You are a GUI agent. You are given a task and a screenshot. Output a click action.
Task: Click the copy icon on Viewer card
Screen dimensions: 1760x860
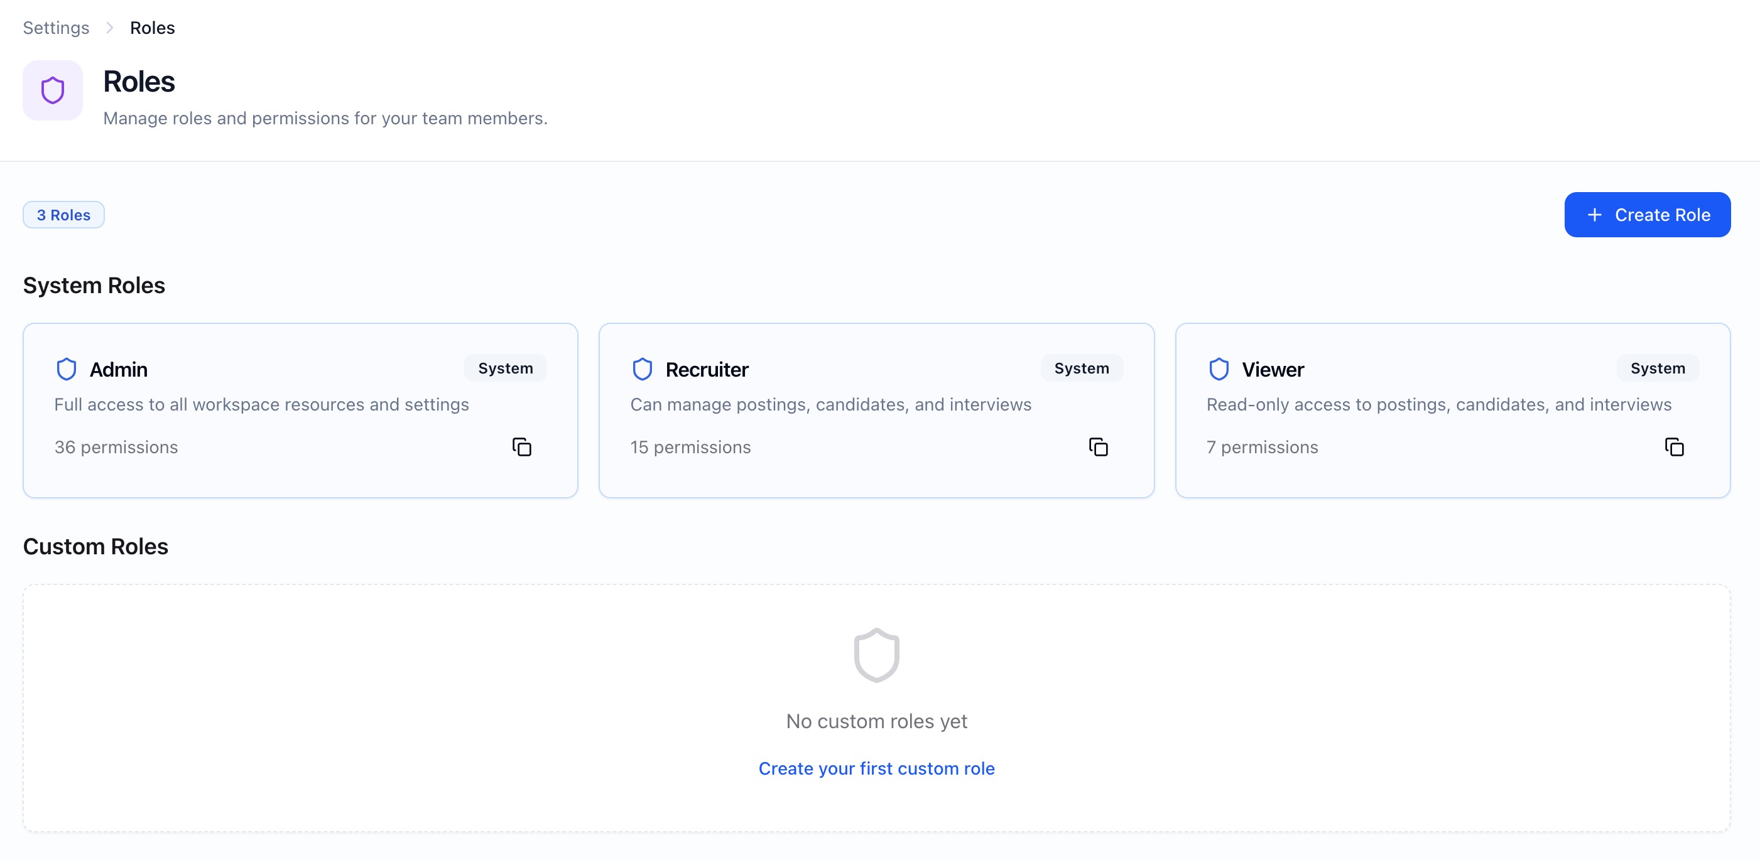tap(1674, 447)
